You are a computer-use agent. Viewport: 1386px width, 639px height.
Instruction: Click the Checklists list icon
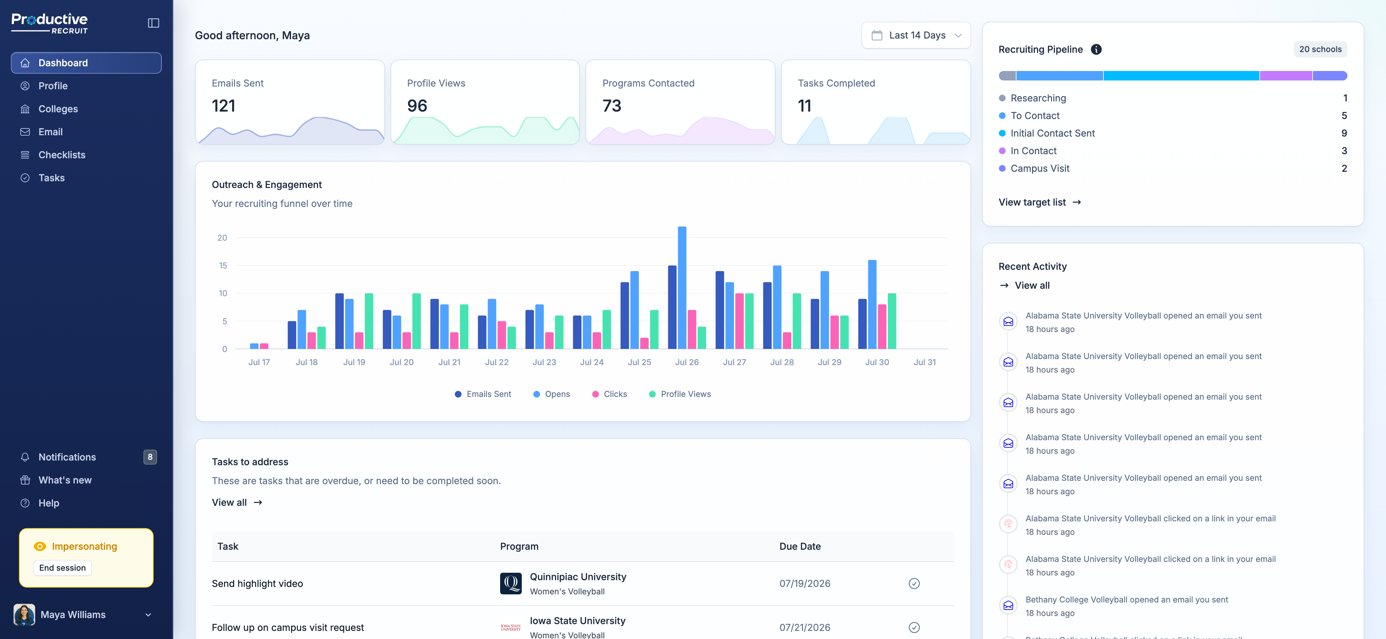pos(25,155)
